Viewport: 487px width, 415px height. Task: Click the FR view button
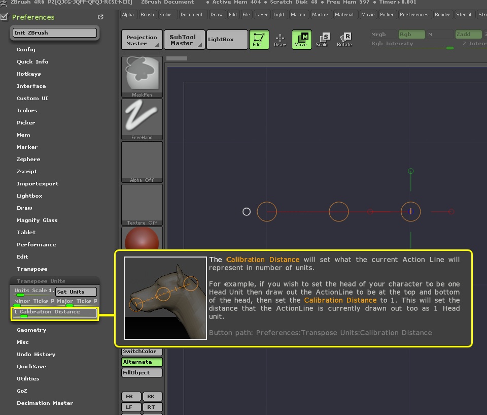pyautogui.click(x=131, y=396)
